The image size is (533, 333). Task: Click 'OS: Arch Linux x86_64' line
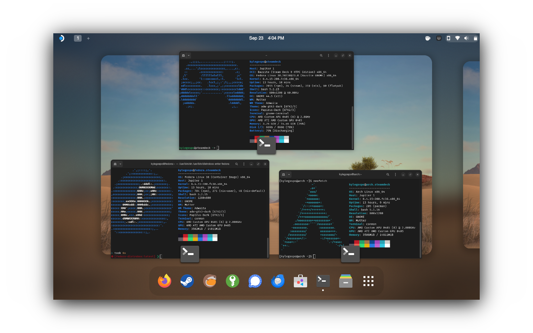[x=367, y=192]
